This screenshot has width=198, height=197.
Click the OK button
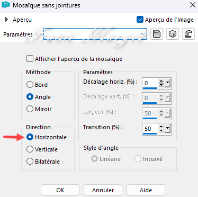tap(60, 190)
